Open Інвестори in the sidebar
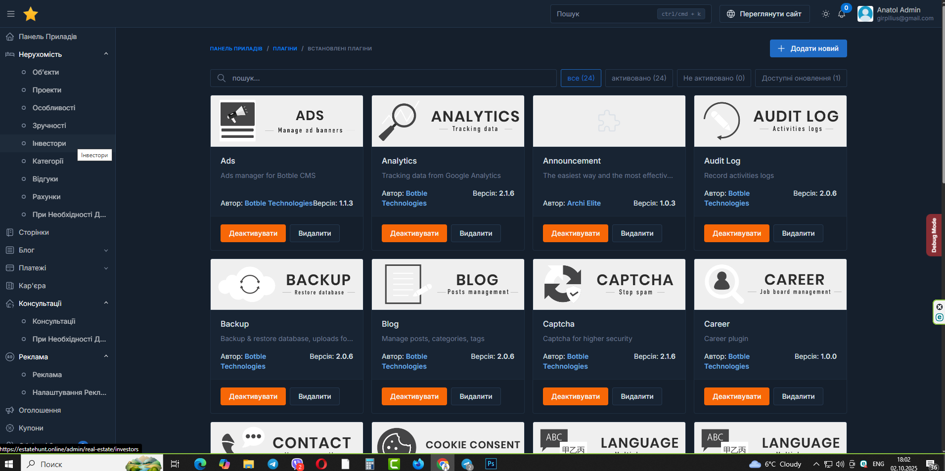 pyautogui.click(x=49, y=143)
